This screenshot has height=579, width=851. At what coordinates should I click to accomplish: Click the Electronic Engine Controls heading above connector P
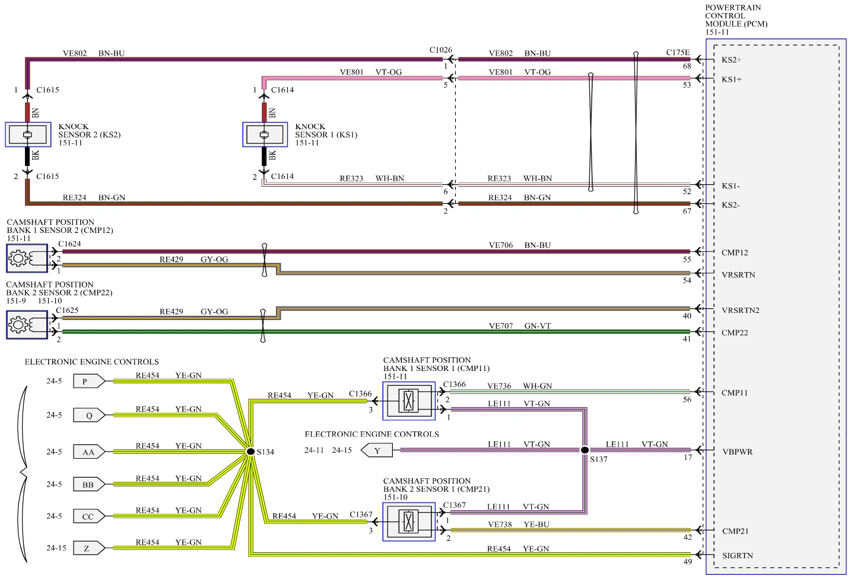[92, 362]
